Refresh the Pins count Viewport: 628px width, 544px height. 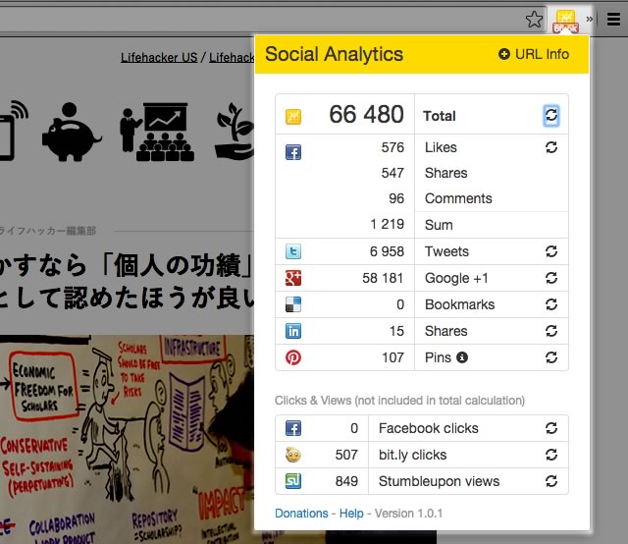(551, 357)
